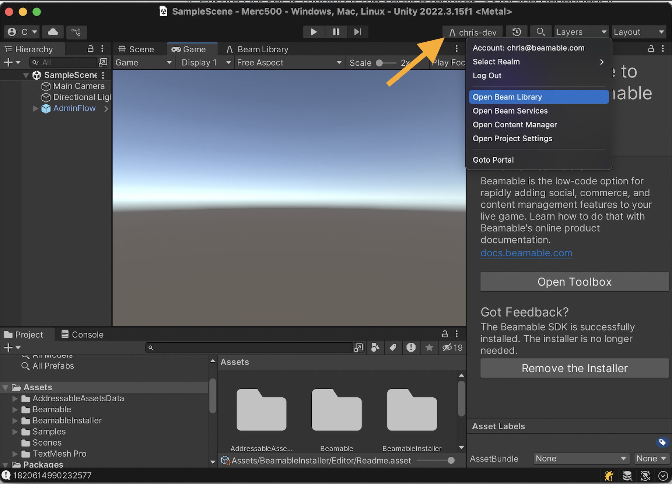The image size is (672, 484).
Task: Open the Free Aspect dropdown
Action: pyautogui.click(x=289, y=62)
